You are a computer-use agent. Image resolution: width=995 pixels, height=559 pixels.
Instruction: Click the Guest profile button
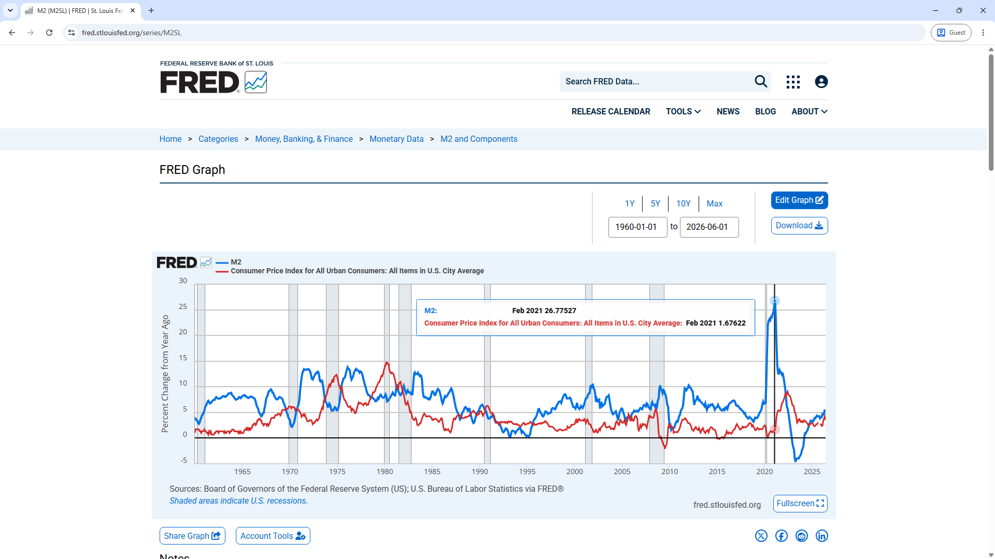[951, 33]
